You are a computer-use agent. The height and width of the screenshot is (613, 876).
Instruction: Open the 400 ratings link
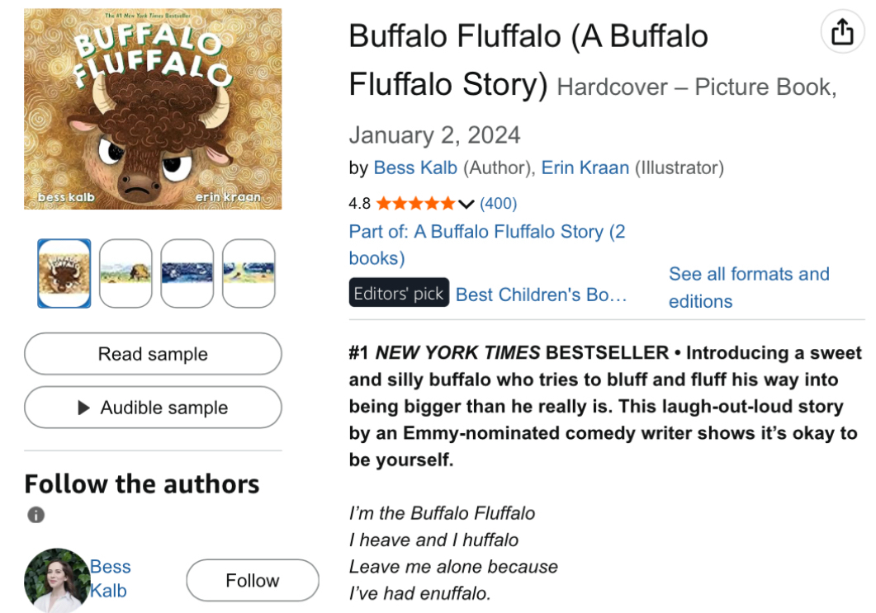tap(498, 203)
